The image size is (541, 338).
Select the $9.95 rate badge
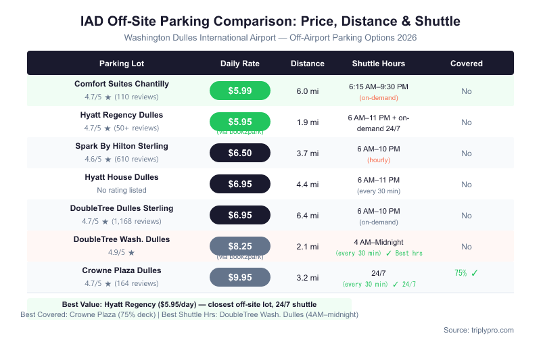coord(240,277)
